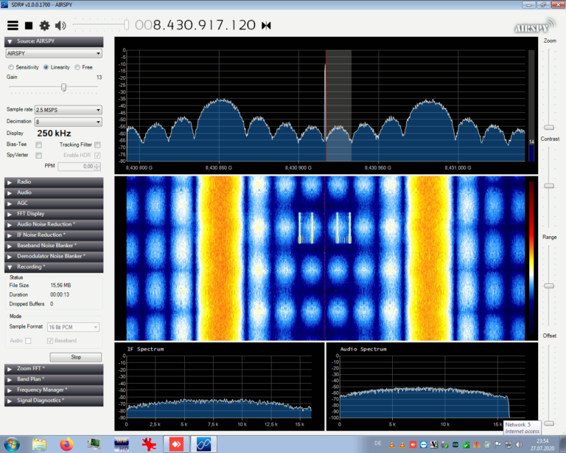The image size is (566, 453).
Task: Open the network tray icon
Action: coord(509,445)
